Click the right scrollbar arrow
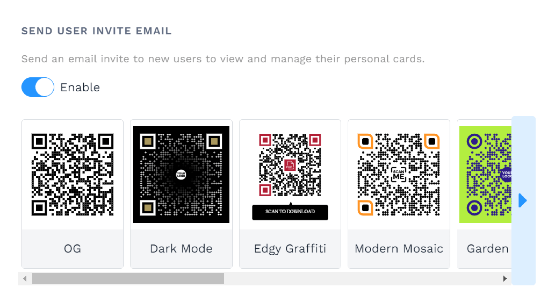Viewport: 548px width, 308px height. point(505,279)
